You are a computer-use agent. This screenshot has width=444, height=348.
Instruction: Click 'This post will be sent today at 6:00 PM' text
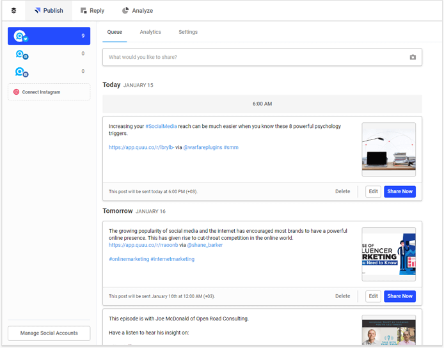coord(153,192)
